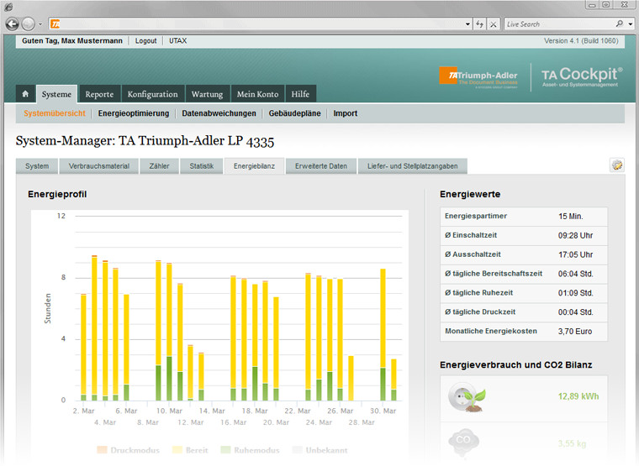The height and width of the screenshot is (466, 639).
Task: Open the Reporte main tab
Action: [x=99, y=94]
